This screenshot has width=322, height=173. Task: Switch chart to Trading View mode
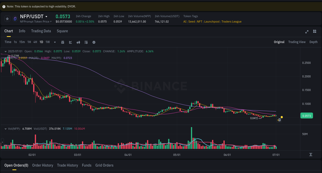pyautogui.click(x=297, y=42)
